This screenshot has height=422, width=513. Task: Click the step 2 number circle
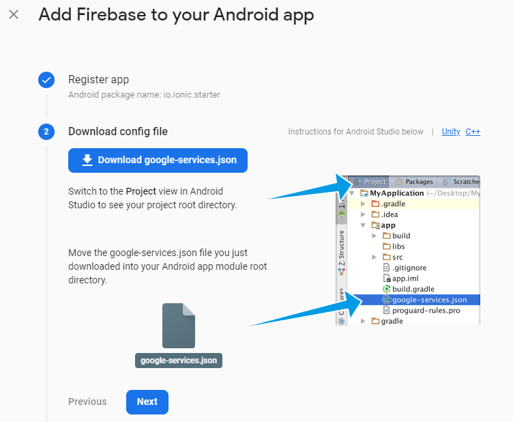[46, 132]
